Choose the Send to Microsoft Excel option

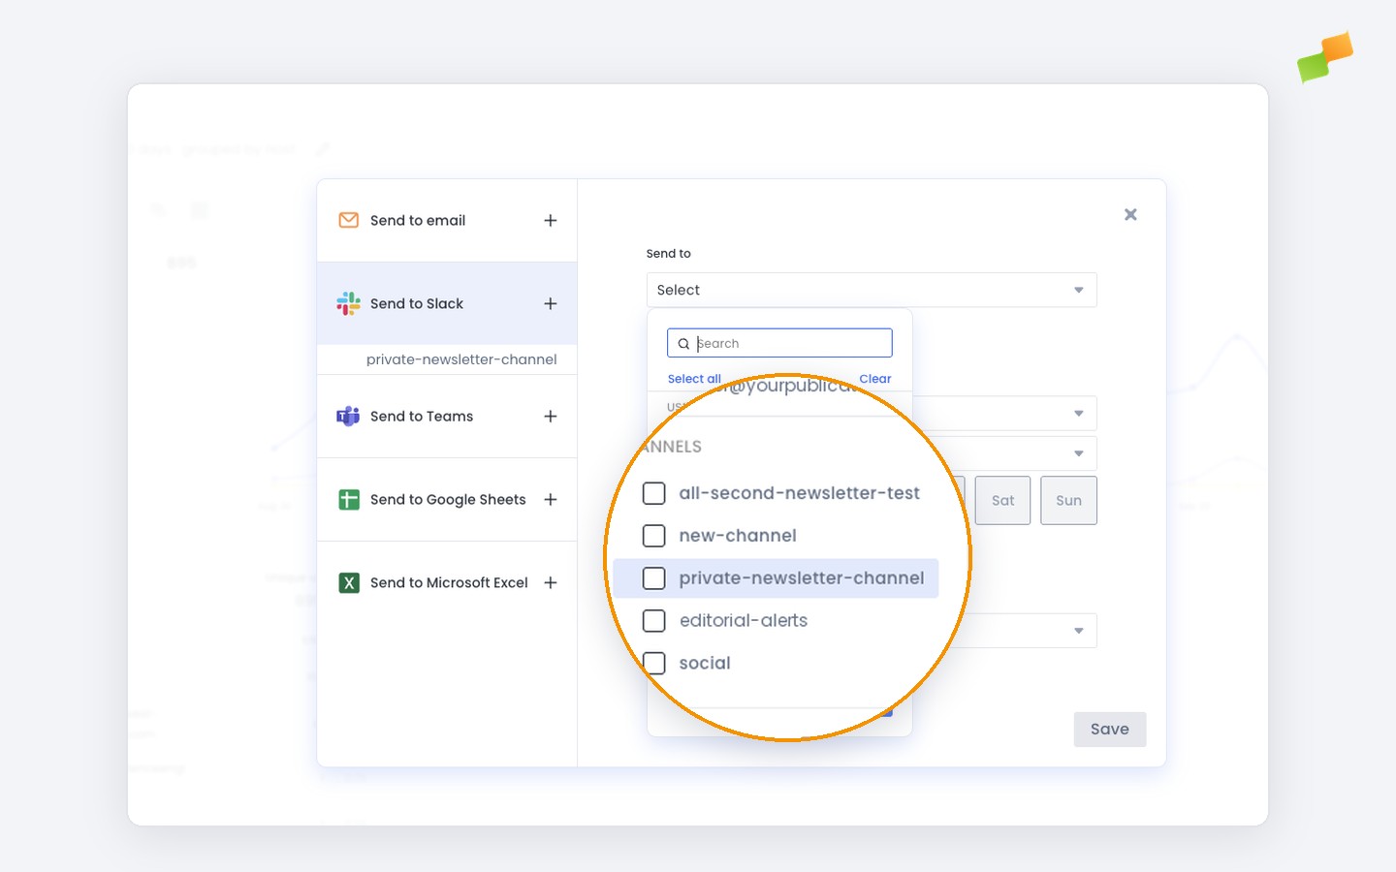coord(447,582)
